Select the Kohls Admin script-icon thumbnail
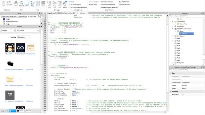Image resolution: width=205 pixels, height=115 pixels. 31,48
